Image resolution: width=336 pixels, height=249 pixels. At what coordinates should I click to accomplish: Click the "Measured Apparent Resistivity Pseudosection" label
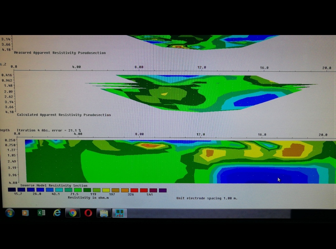tap(60, 53)
